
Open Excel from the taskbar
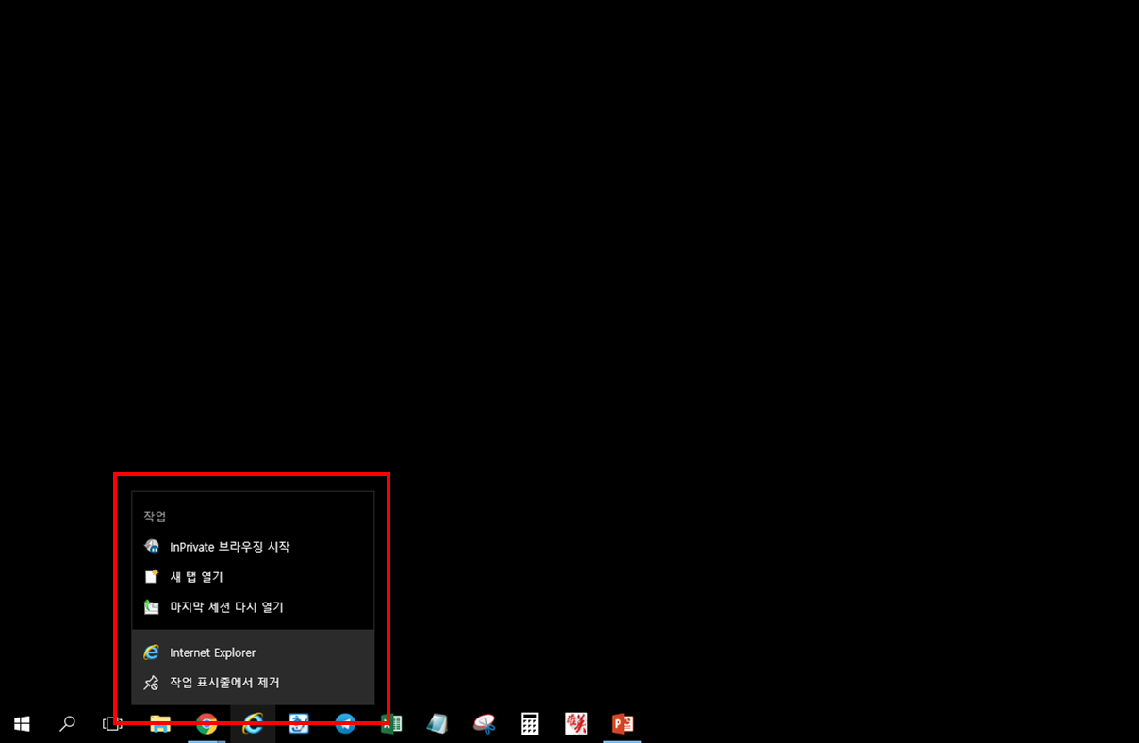pos(391,723)
